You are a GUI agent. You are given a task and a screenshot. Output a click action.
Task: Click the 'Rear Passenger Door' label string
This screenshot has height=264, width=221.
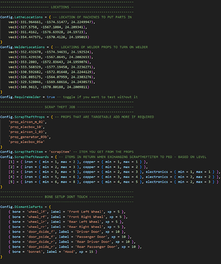97,247
